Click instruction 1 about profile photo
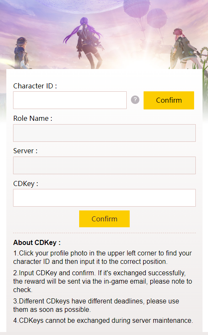This screenshot has width=208, height=335. point(103,257)
